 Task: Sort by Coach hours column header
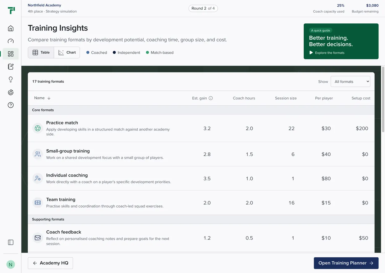(244, 98)
